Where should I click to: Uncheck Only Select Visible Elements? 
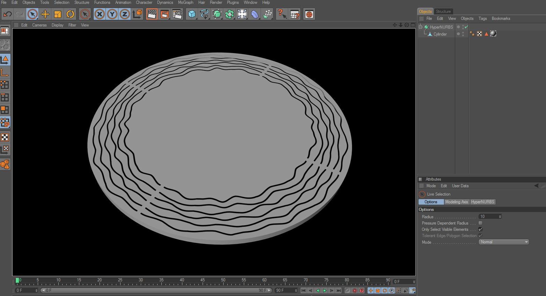[480, 229]
